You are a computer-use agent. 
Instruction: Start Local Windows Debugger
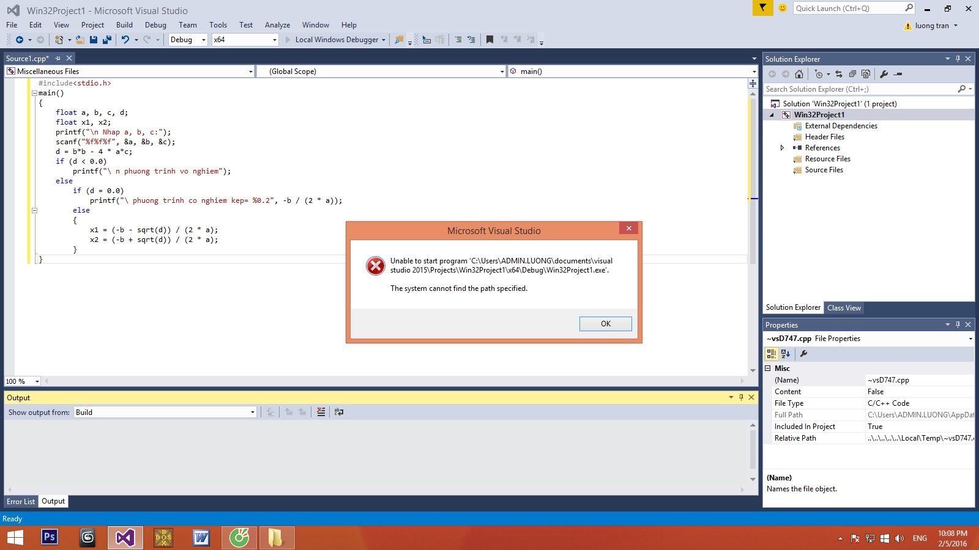(336, 40)
